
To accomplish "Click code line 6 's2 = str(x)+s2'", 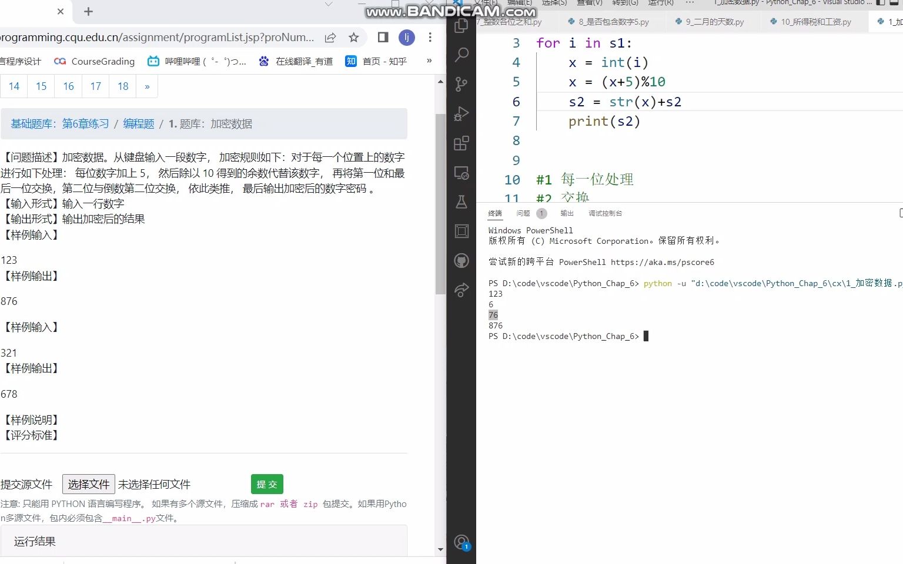I will point(625,102).
